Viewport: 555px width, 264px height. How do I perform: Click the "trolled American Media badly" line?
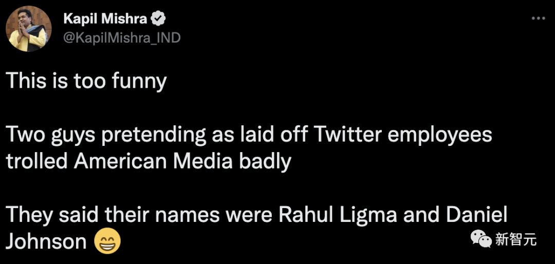click(x=149, y=161)
